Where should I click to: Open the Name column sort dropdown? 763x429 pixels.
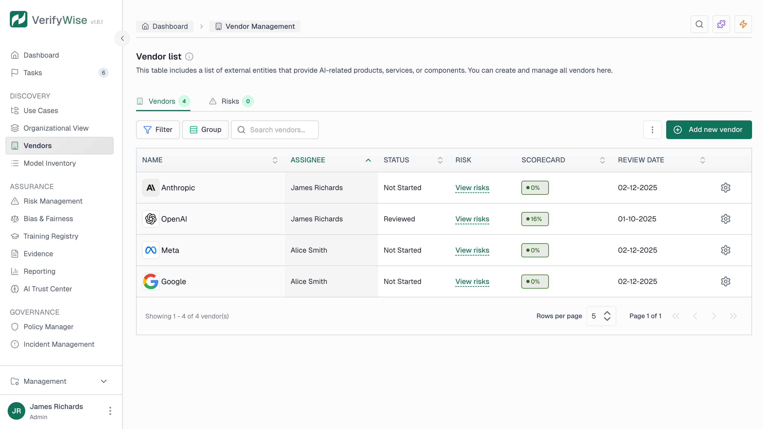click(x=275, y=160)
